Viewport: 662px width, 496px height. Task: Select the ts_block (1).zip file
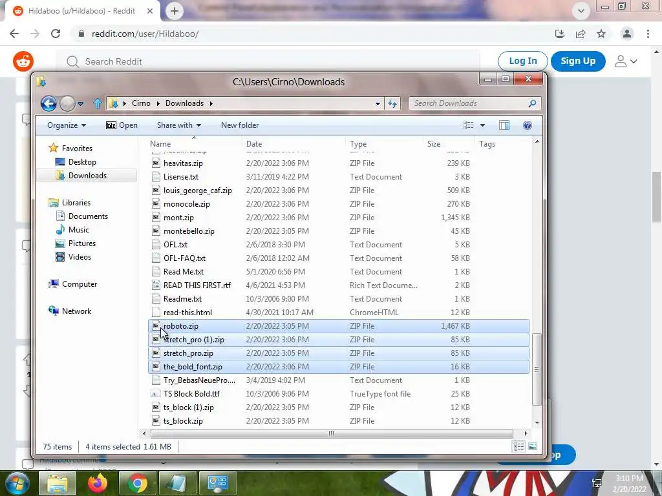(339, 408)
